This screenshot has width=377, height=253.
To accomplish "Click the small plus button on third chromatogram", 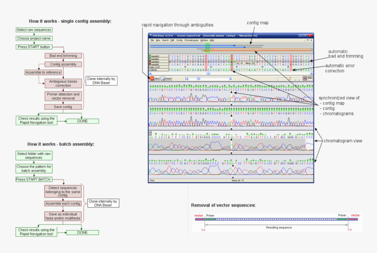I will [x=150, y=132].
